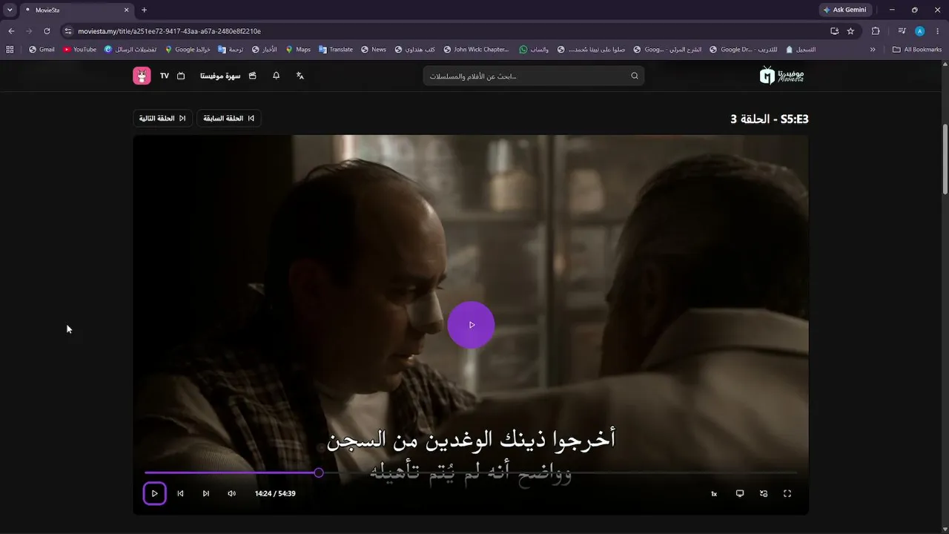Click the play button in the player control bar
949x534 pixels.
coord(154,493)
